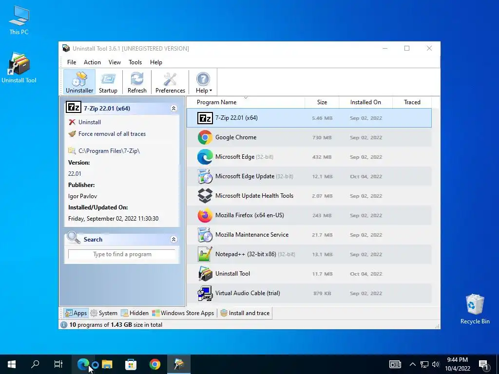Select the Google Chrome icon in list

(x=205, y=137)
